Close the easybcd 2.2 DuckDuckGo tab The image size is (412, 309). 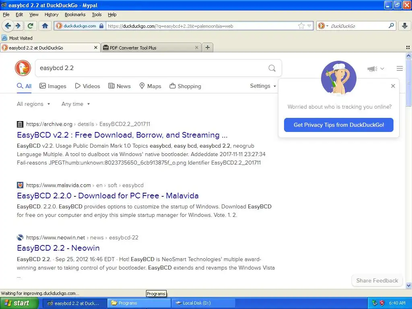coord(96,47)
